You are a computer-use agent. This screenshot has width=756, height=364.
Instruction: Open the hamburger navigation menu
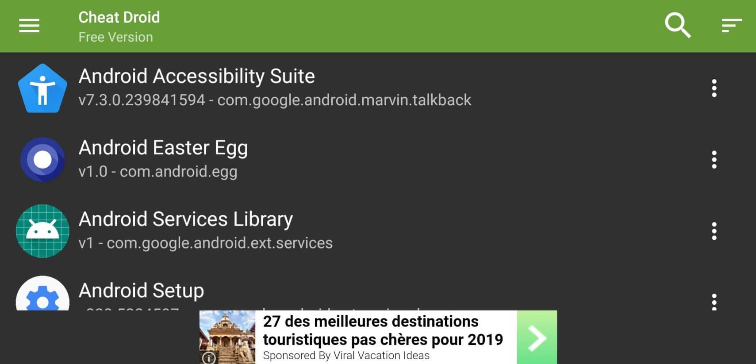29,26
